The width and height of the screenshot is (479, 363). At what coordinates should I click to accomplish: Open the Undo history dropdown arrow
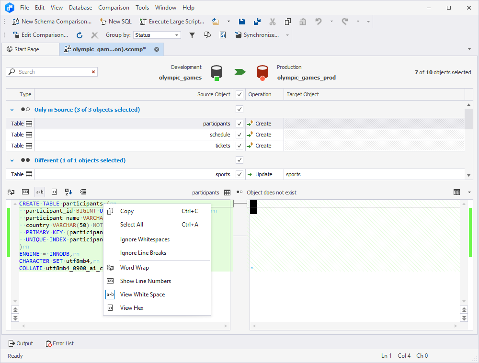[331, 22]
